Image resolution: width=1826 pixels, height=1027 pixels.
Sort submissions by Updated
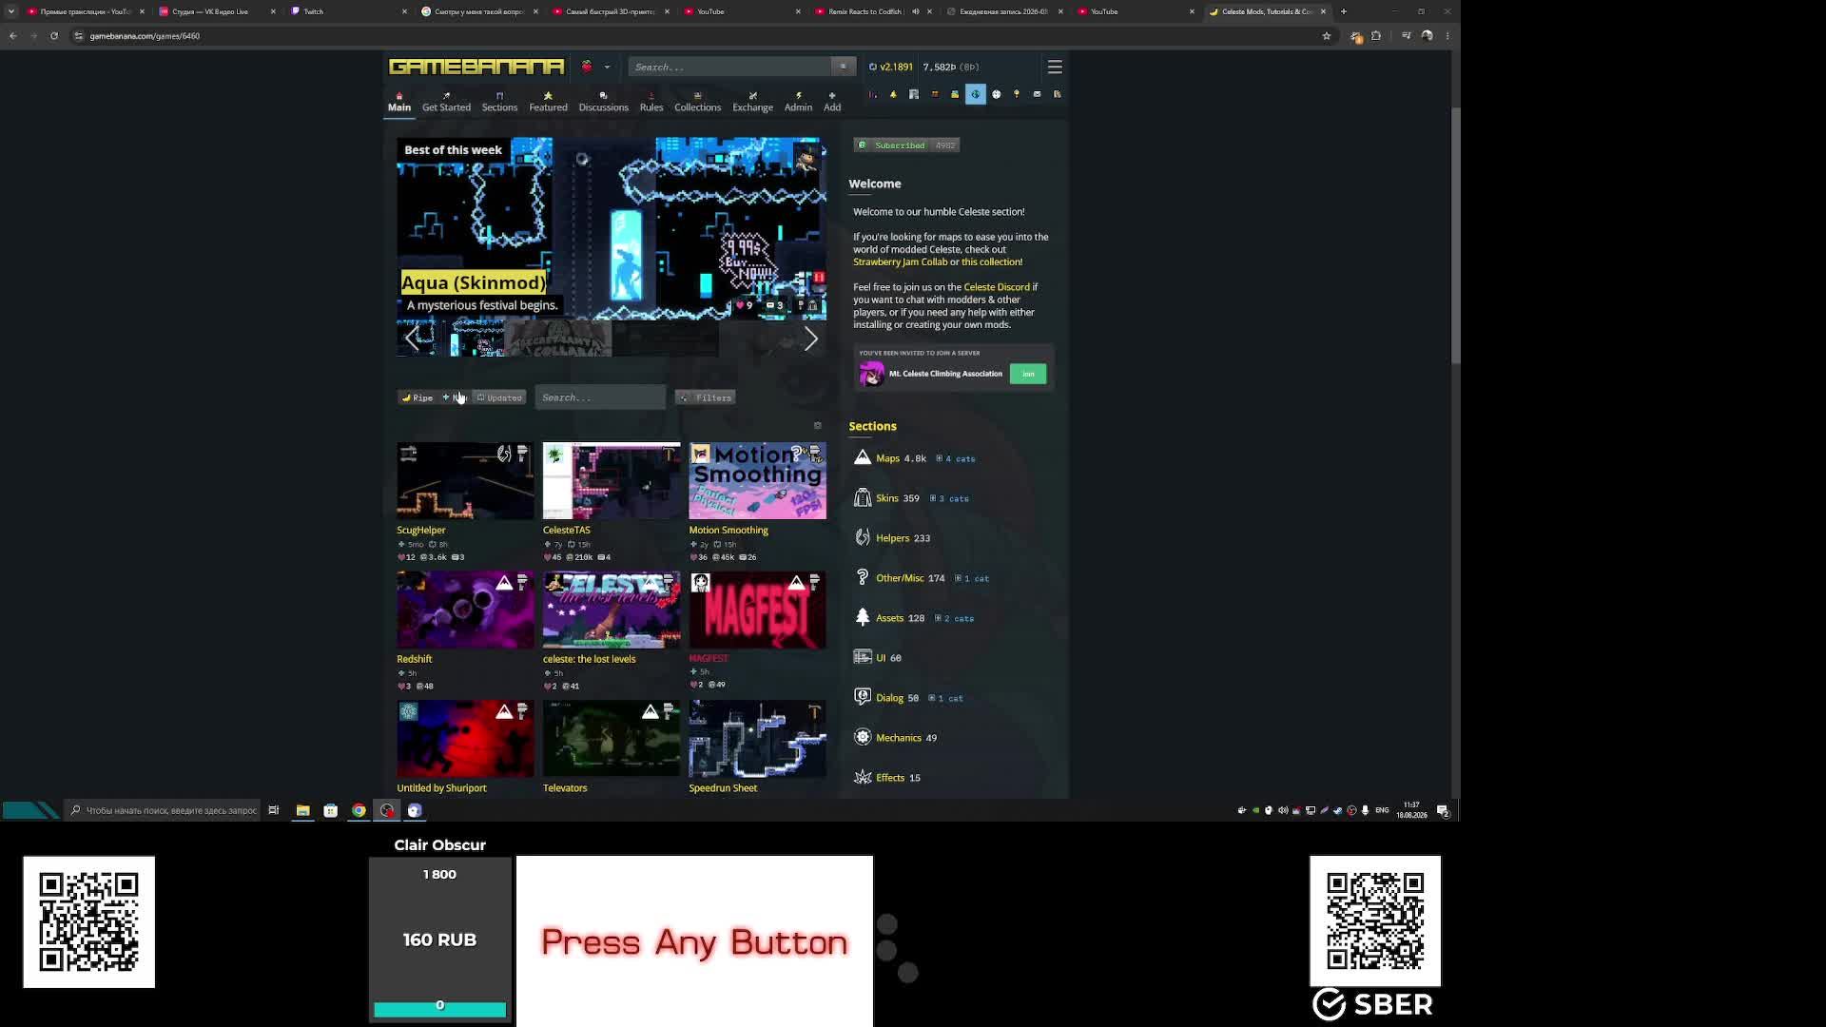click(499, 397)
